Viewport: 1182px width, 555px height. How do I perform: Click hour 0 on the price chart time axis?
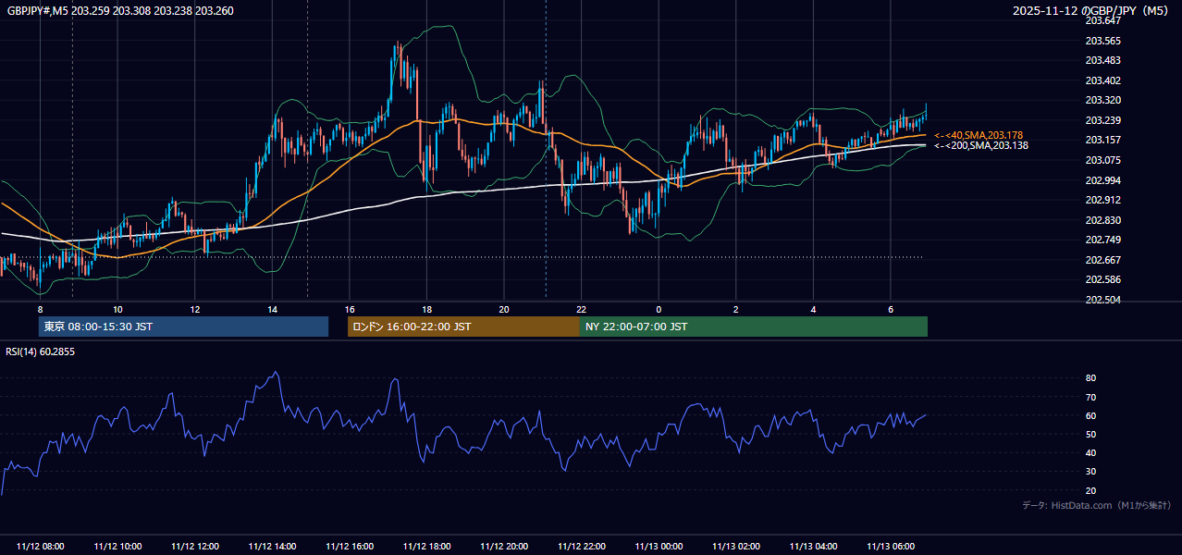tap(659, 309)
